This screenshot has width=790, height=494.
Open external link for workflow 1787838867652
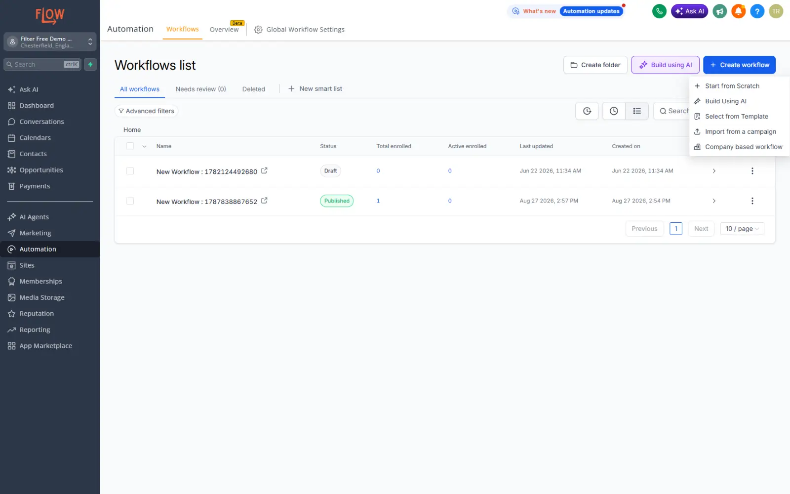coord(264,201)
